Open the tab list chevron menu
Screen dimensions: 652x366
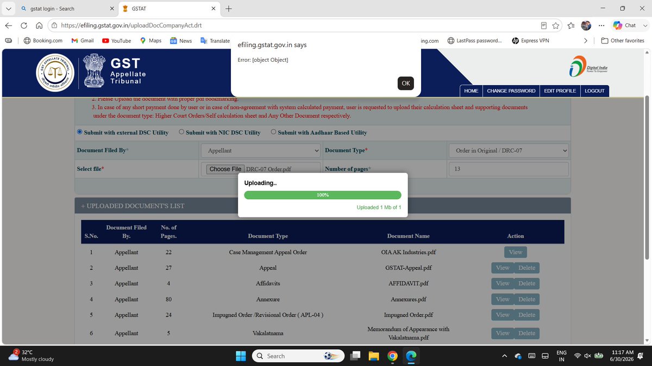coord(8,9)
